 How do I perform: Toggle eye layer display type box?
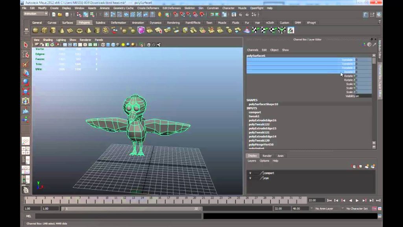[256, 178]
